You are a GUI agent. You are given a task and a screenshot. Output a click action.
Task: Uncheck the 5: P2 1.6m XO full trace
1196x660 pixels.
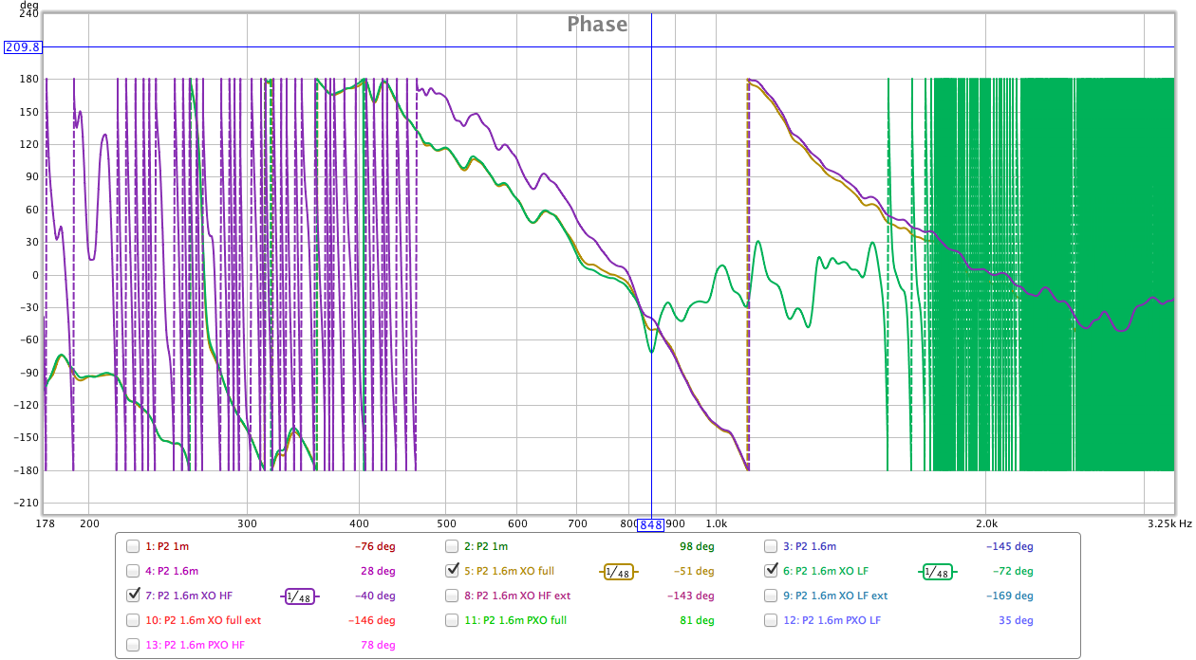pos(453,571)
